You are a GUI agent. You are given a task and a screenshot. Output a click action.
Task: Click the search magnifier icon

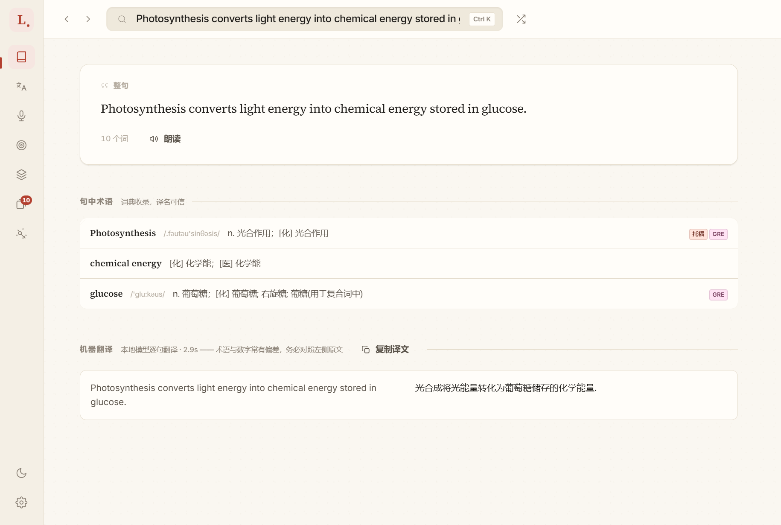click(122, 19)
